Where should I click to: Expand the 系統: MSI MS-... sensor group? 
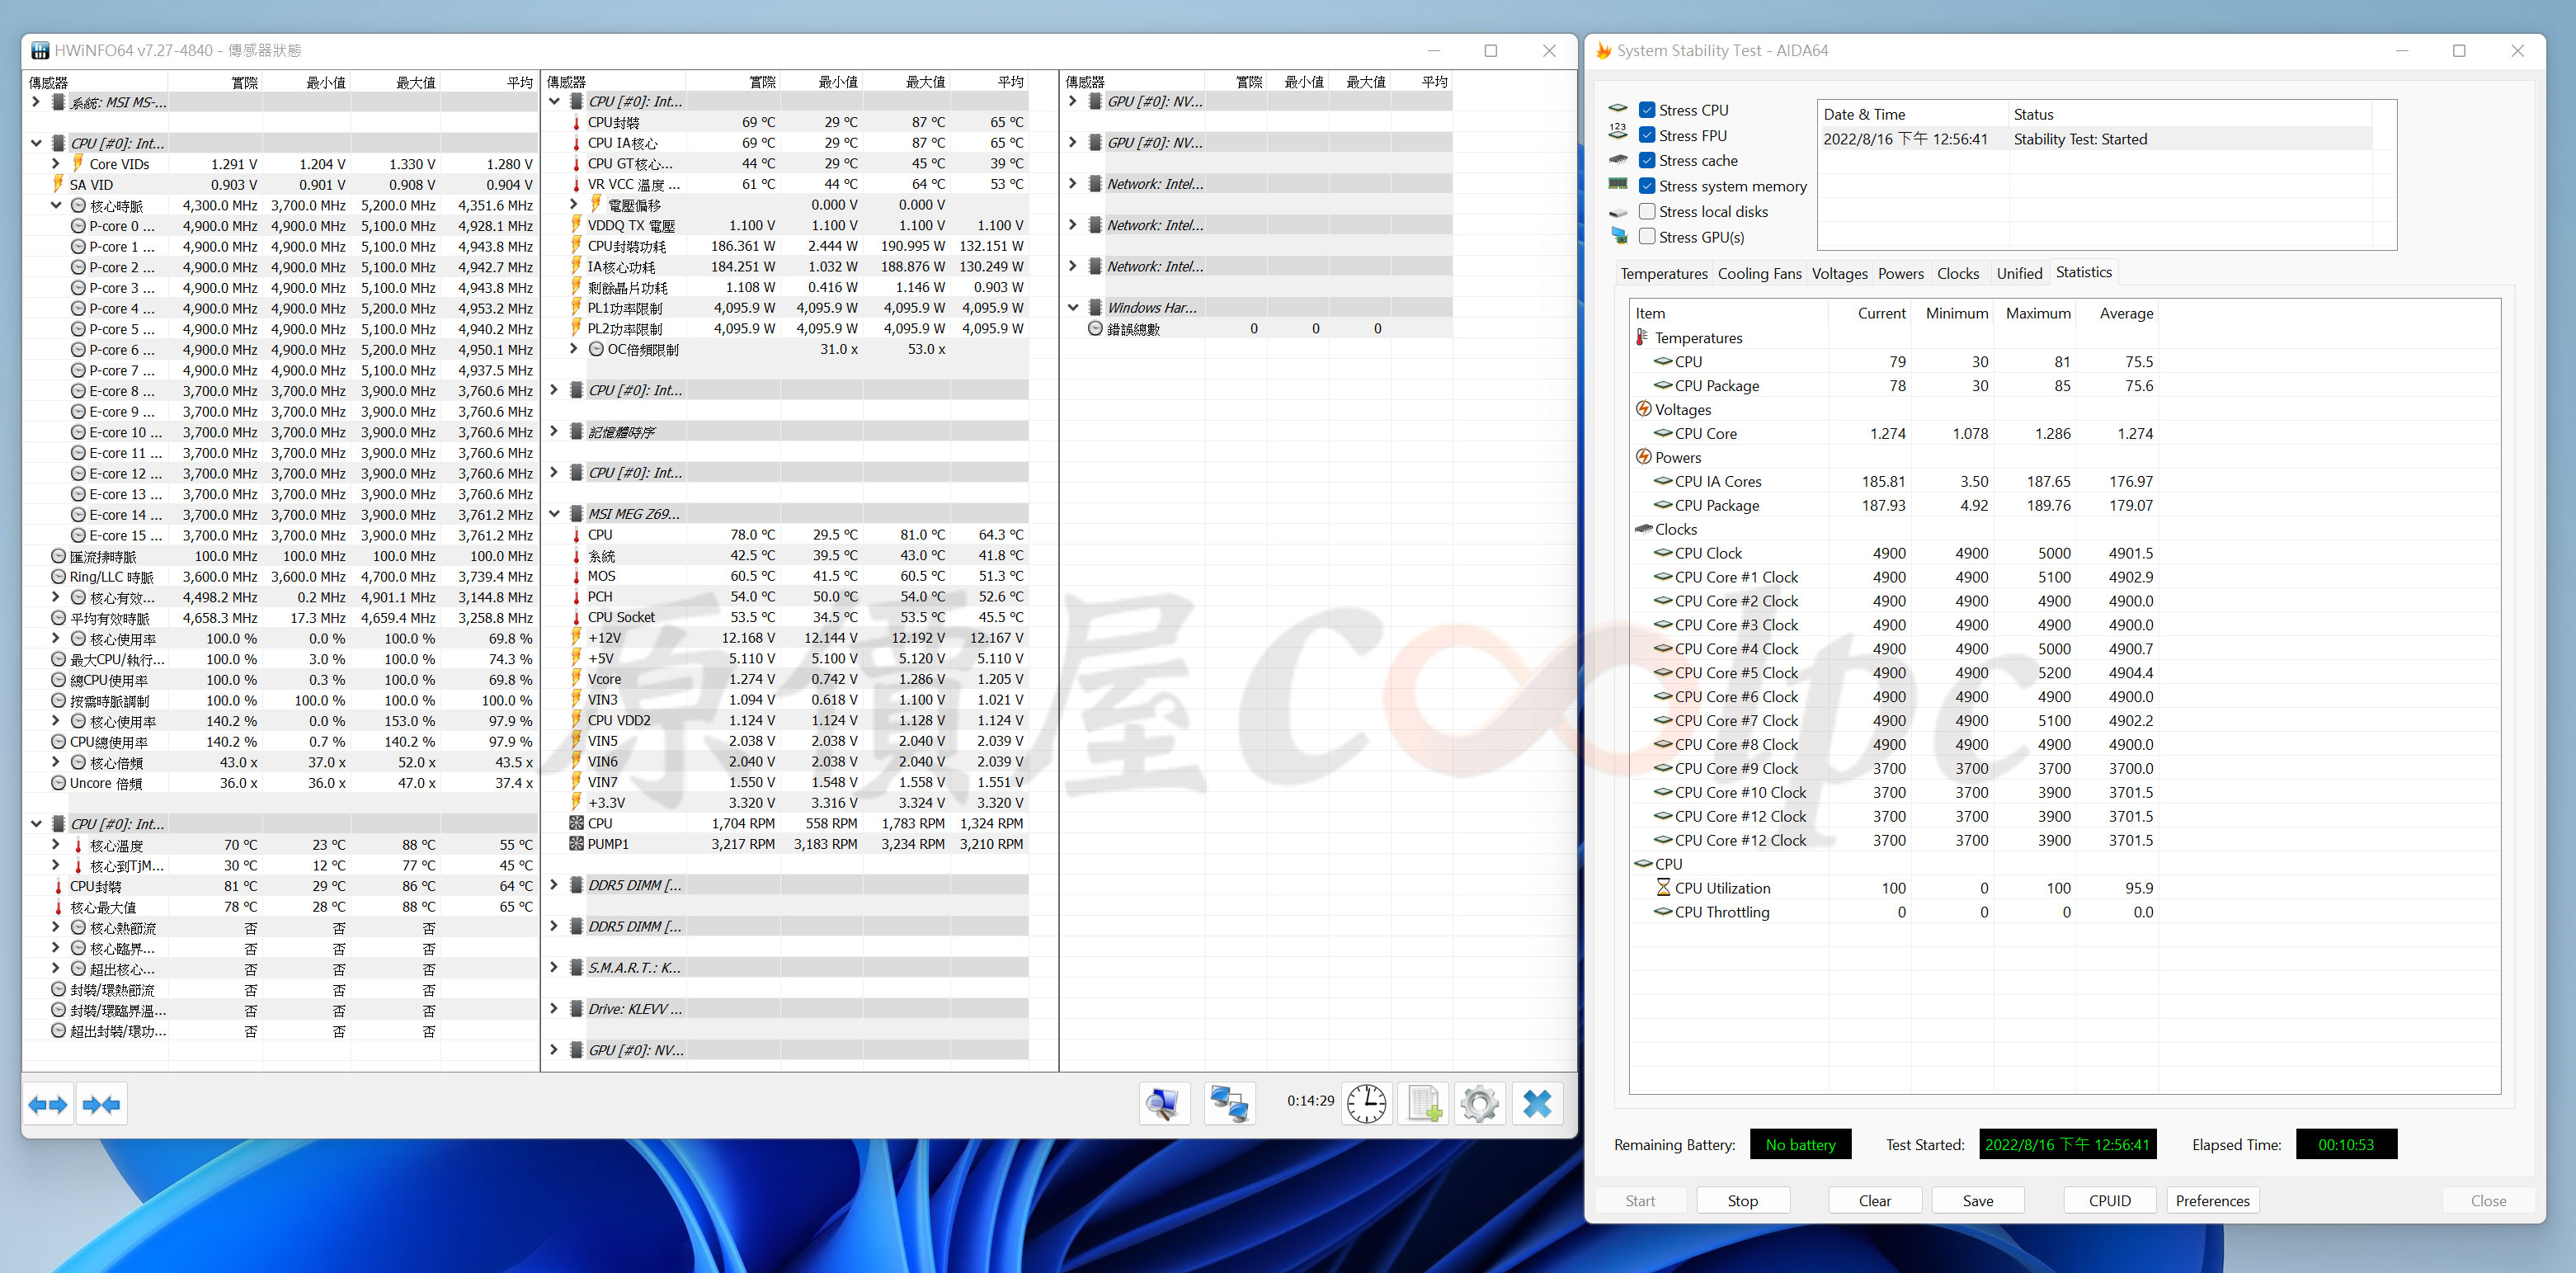click(36, 101)
